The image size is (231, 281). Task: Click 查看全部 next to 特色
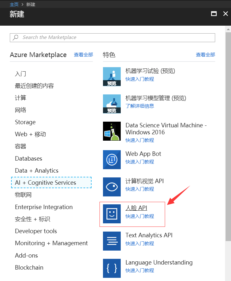[205, 55]
